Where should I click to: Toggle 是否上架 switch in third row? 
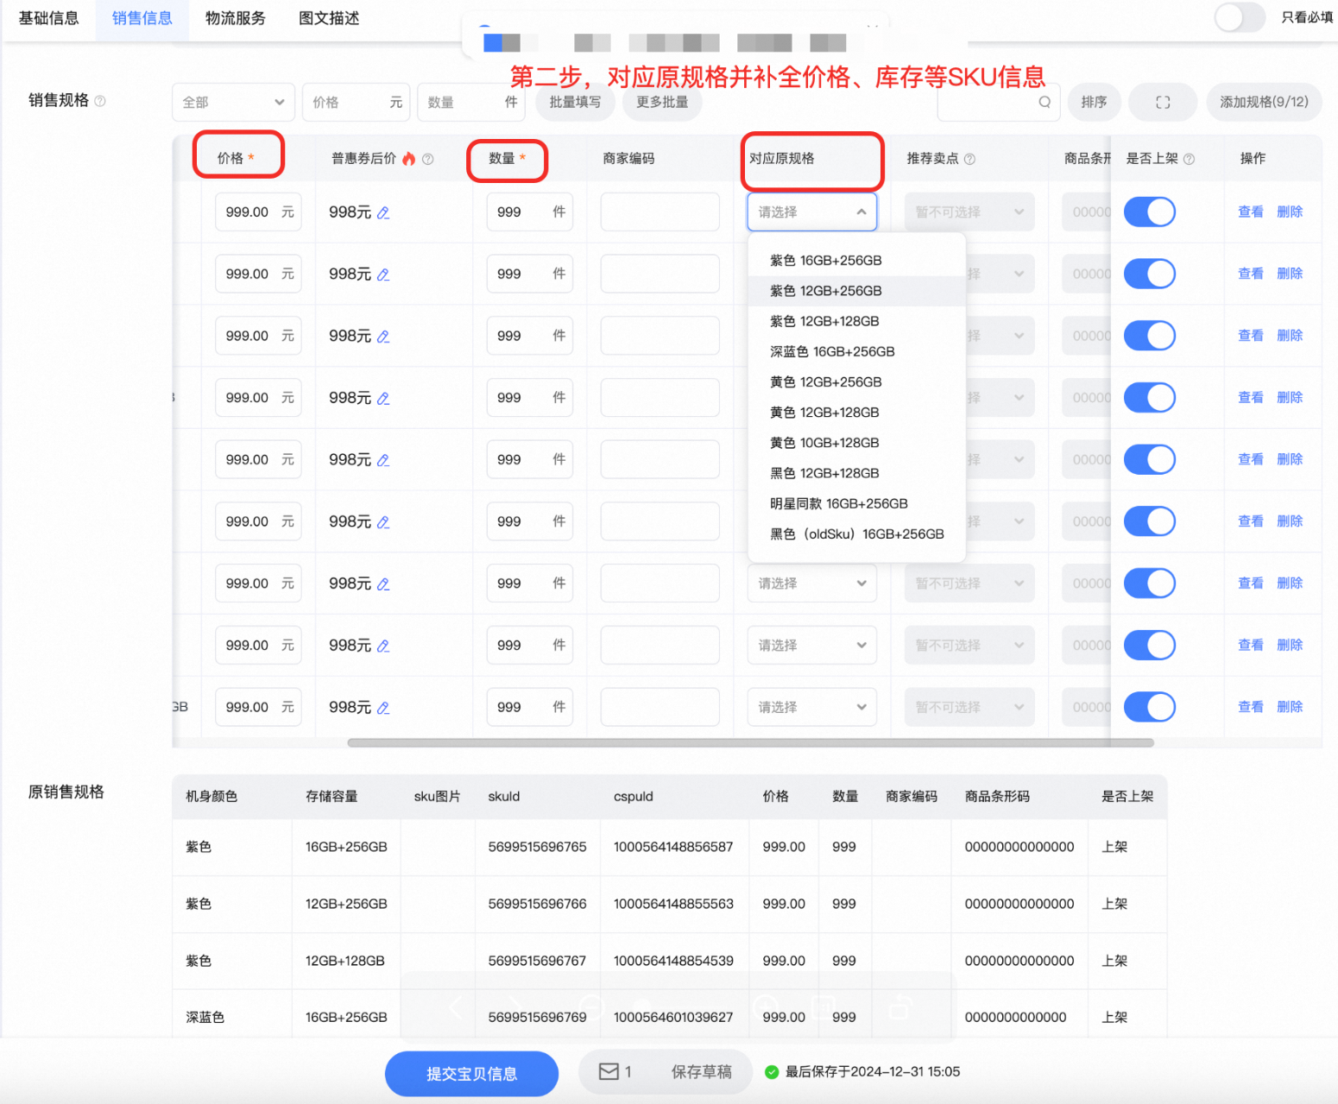pos(1150,336)
